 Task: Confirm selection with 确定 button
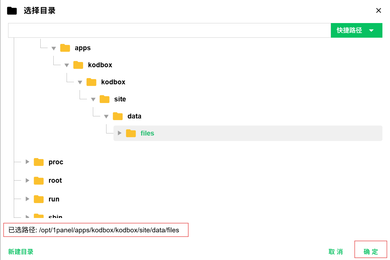[370, 252]
